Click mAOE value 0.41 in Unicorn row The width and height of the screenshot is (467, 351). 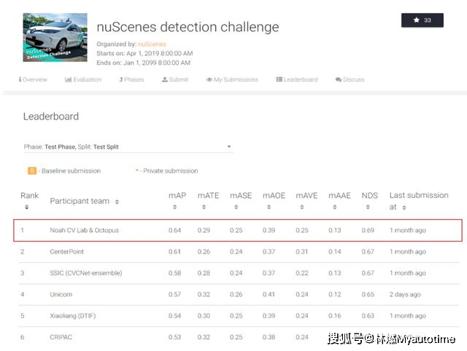(x=269, y=294)
